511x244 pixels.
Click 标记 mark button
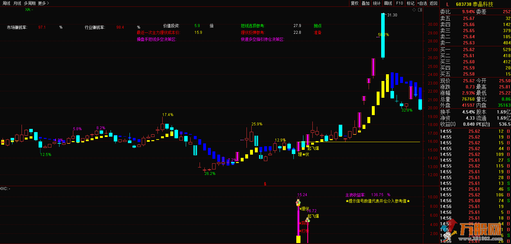[410, 3]
